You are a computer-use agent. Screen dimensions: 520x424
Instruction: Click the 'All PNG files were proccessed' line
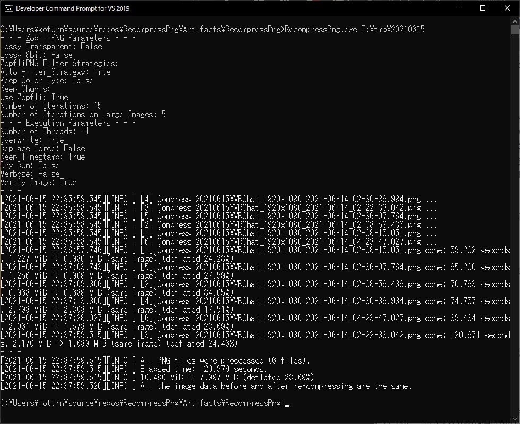[225, 360]
